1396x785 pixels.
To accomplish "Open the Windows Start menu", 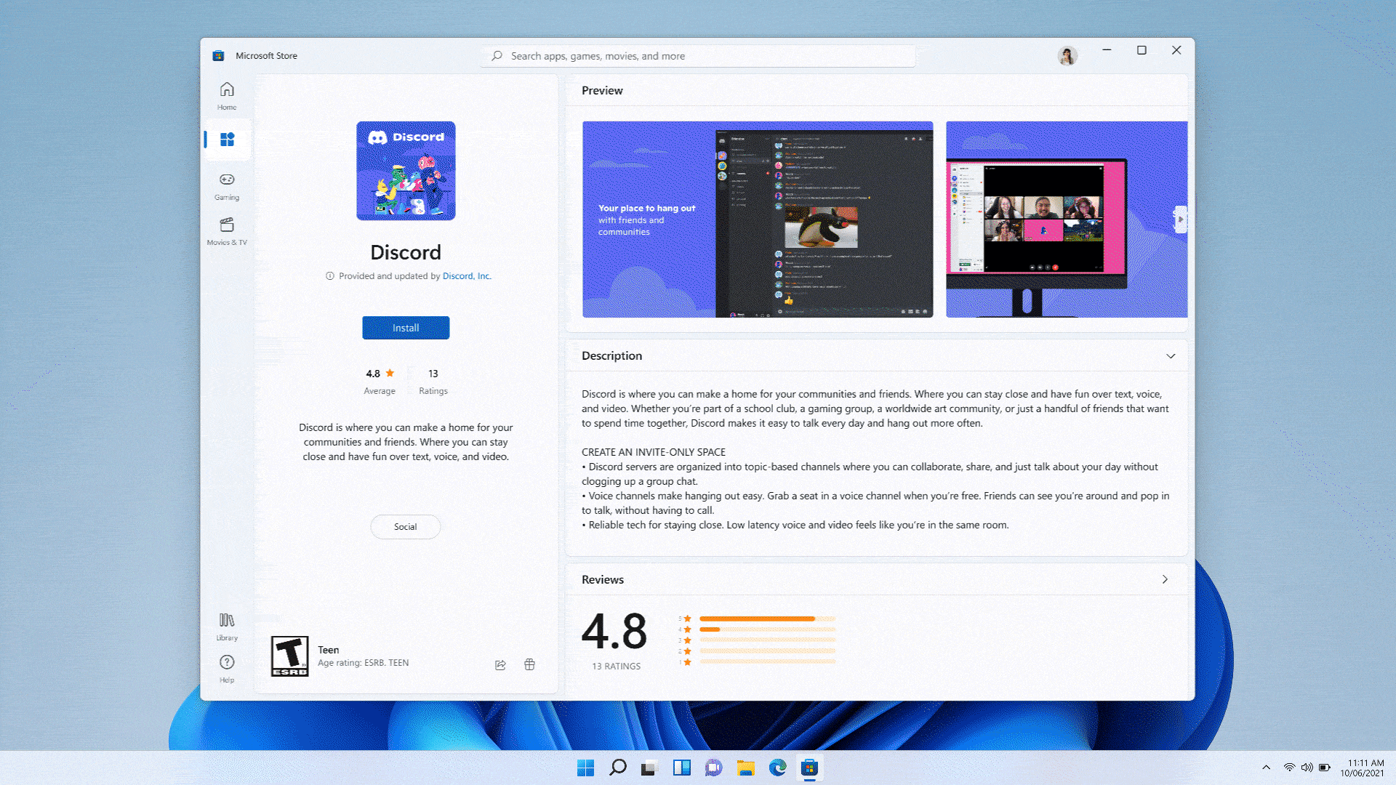I will click(585, 768).
